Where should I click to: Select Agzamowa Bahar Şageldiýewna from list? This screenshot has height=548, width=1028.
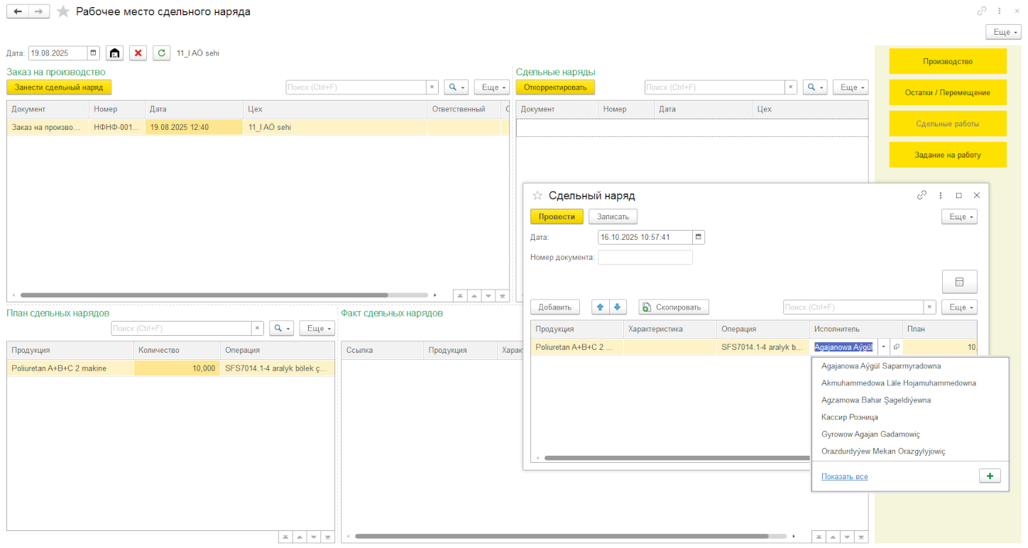875,400
